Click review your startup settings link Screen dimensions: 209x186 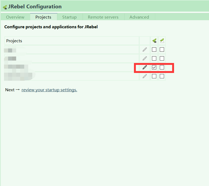[49, 90]
